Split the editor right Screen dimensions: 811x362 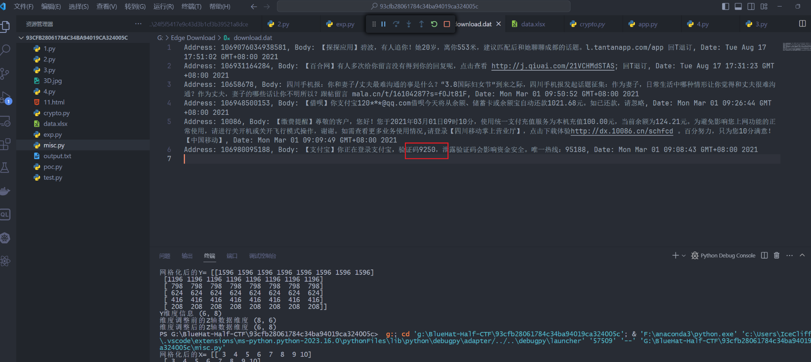[802, 24]
